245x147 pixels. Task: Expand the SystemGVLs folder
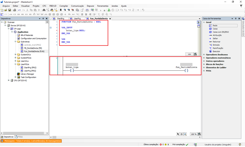click(x=15, y=55)
